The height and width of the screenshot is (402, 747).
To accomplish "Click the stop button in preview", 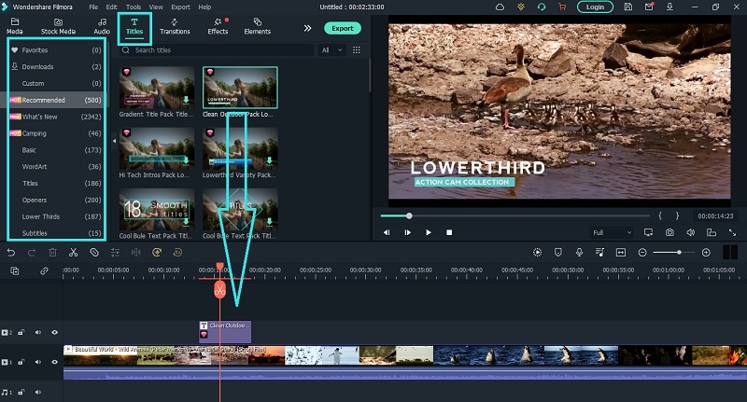I will (x=449, y=232).
